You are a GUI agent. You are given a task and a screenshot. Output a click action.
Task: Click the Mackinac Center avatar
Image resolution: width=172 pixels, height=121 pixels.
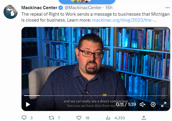(11, 12)
